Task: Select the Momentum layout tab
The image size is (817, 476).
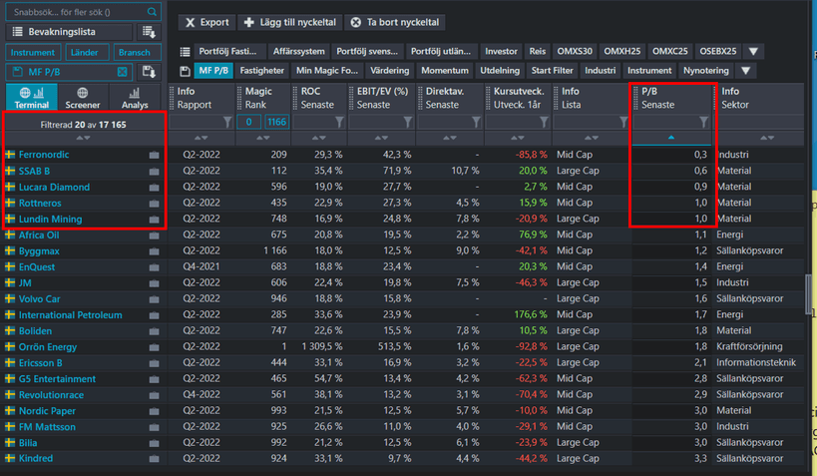Action: click(x=445, y=71)
